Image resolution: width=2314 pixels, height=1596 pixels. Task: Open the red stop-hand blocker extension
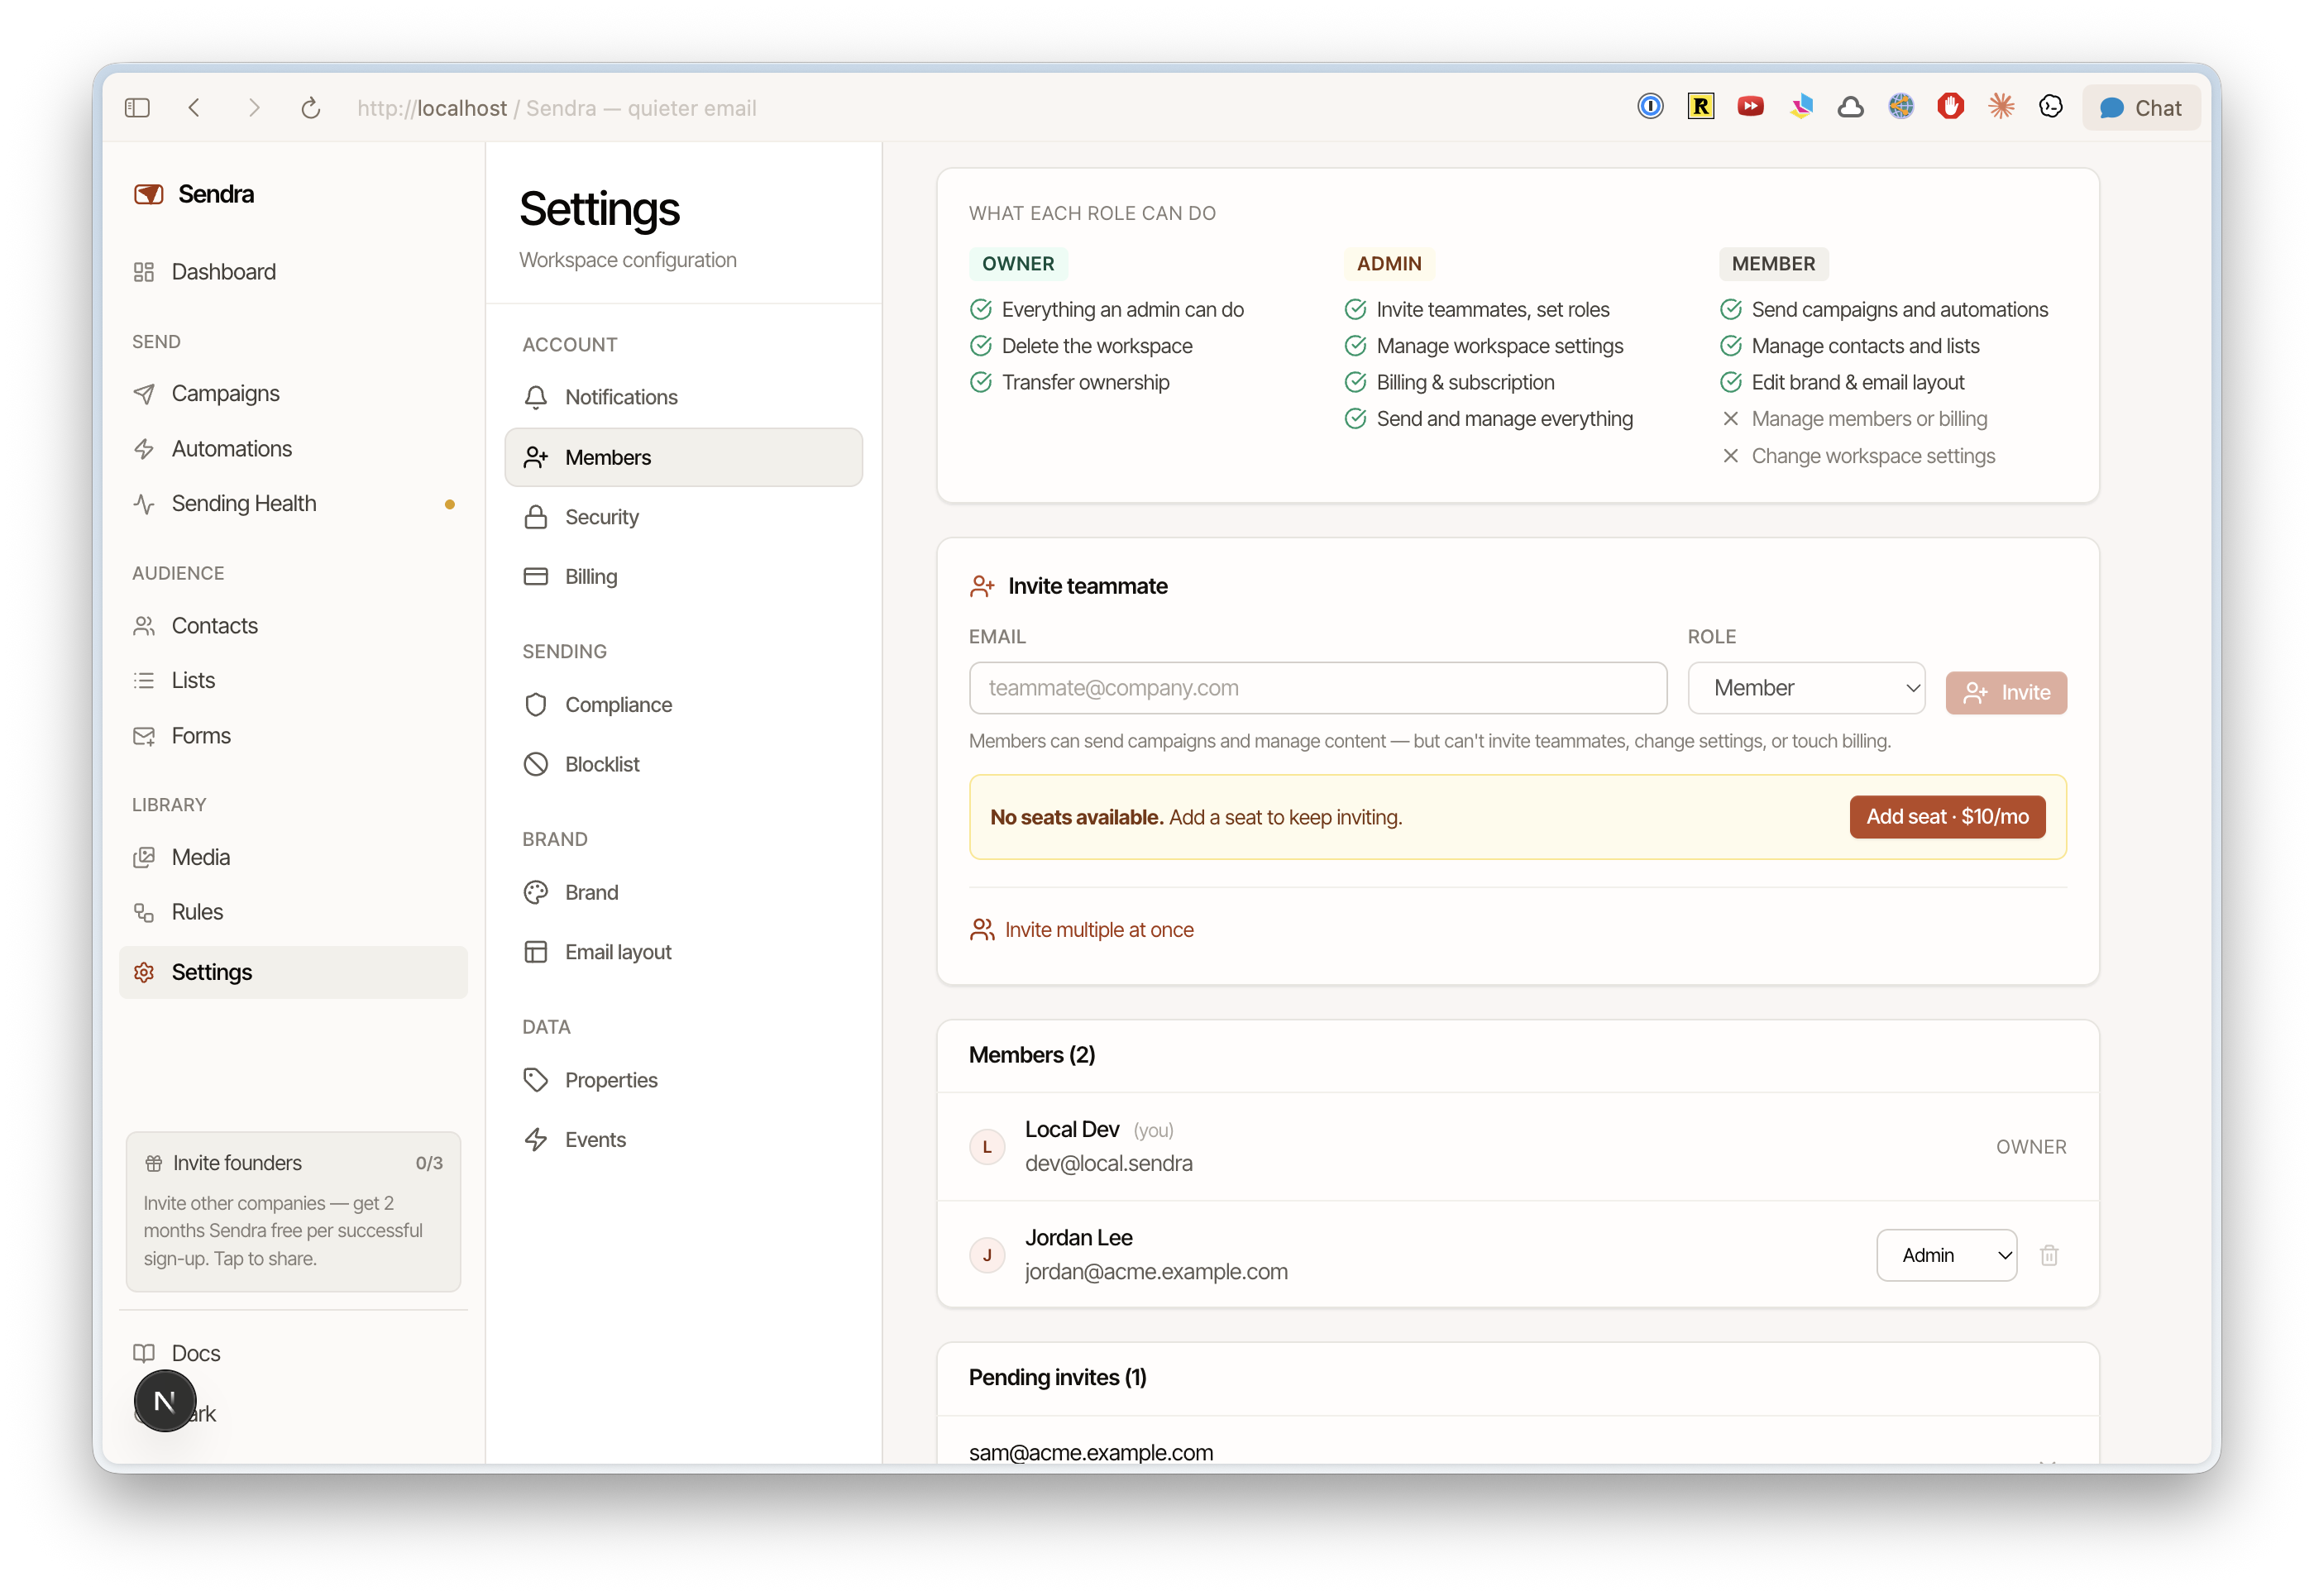coord(1951,106)
